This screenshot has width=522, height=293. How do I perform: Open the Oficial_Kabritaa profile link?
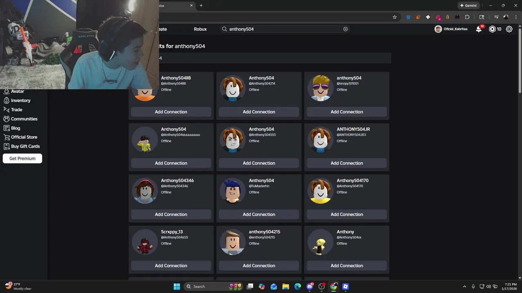451,29
